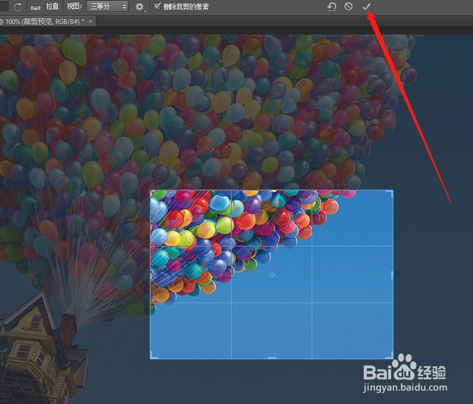Commit the crop with the checkmark
This screenshot has height=404, width=473.
tap(366, 7)
